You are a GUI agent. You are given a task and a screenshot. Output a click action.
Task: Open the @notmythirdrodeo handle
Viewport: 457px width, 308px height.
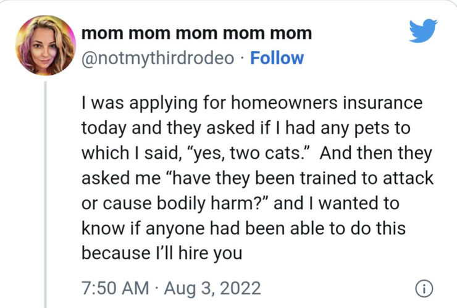157,59
